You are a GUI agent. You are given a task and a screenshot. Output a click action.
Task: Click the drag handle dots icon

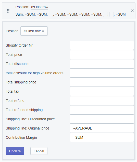pyautogui.click(x=8, y=11)
